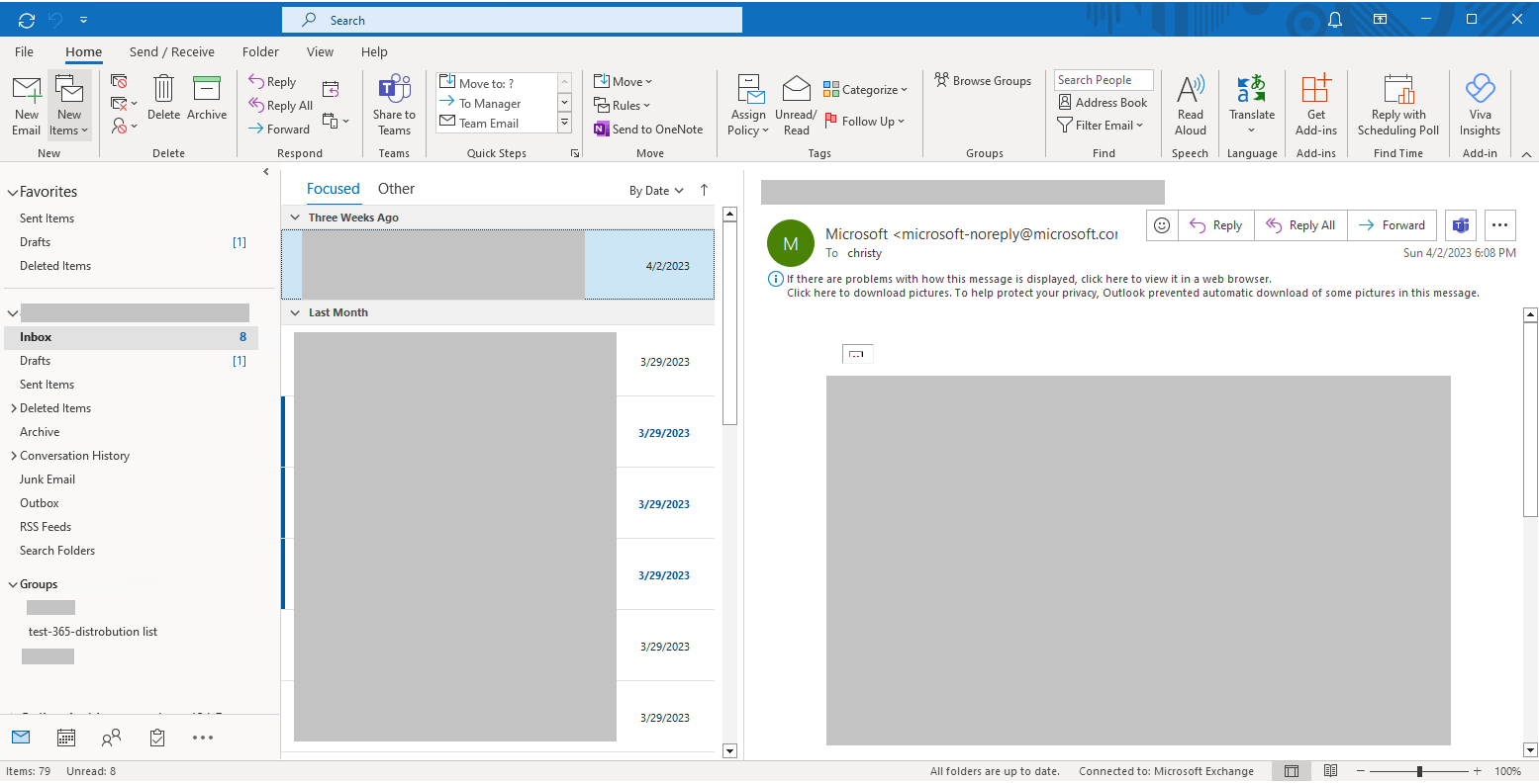Expand the Deleted Items folder
Image resolution: width=1539 pixels, height=783 pixels.
click(16, 407)
